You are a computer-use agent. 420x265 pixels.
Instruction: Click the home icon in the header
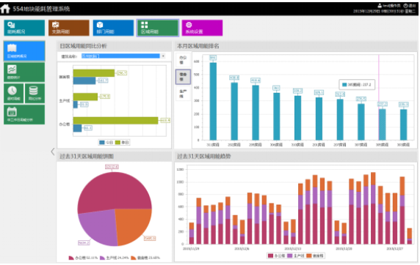[x=5, y=9]
